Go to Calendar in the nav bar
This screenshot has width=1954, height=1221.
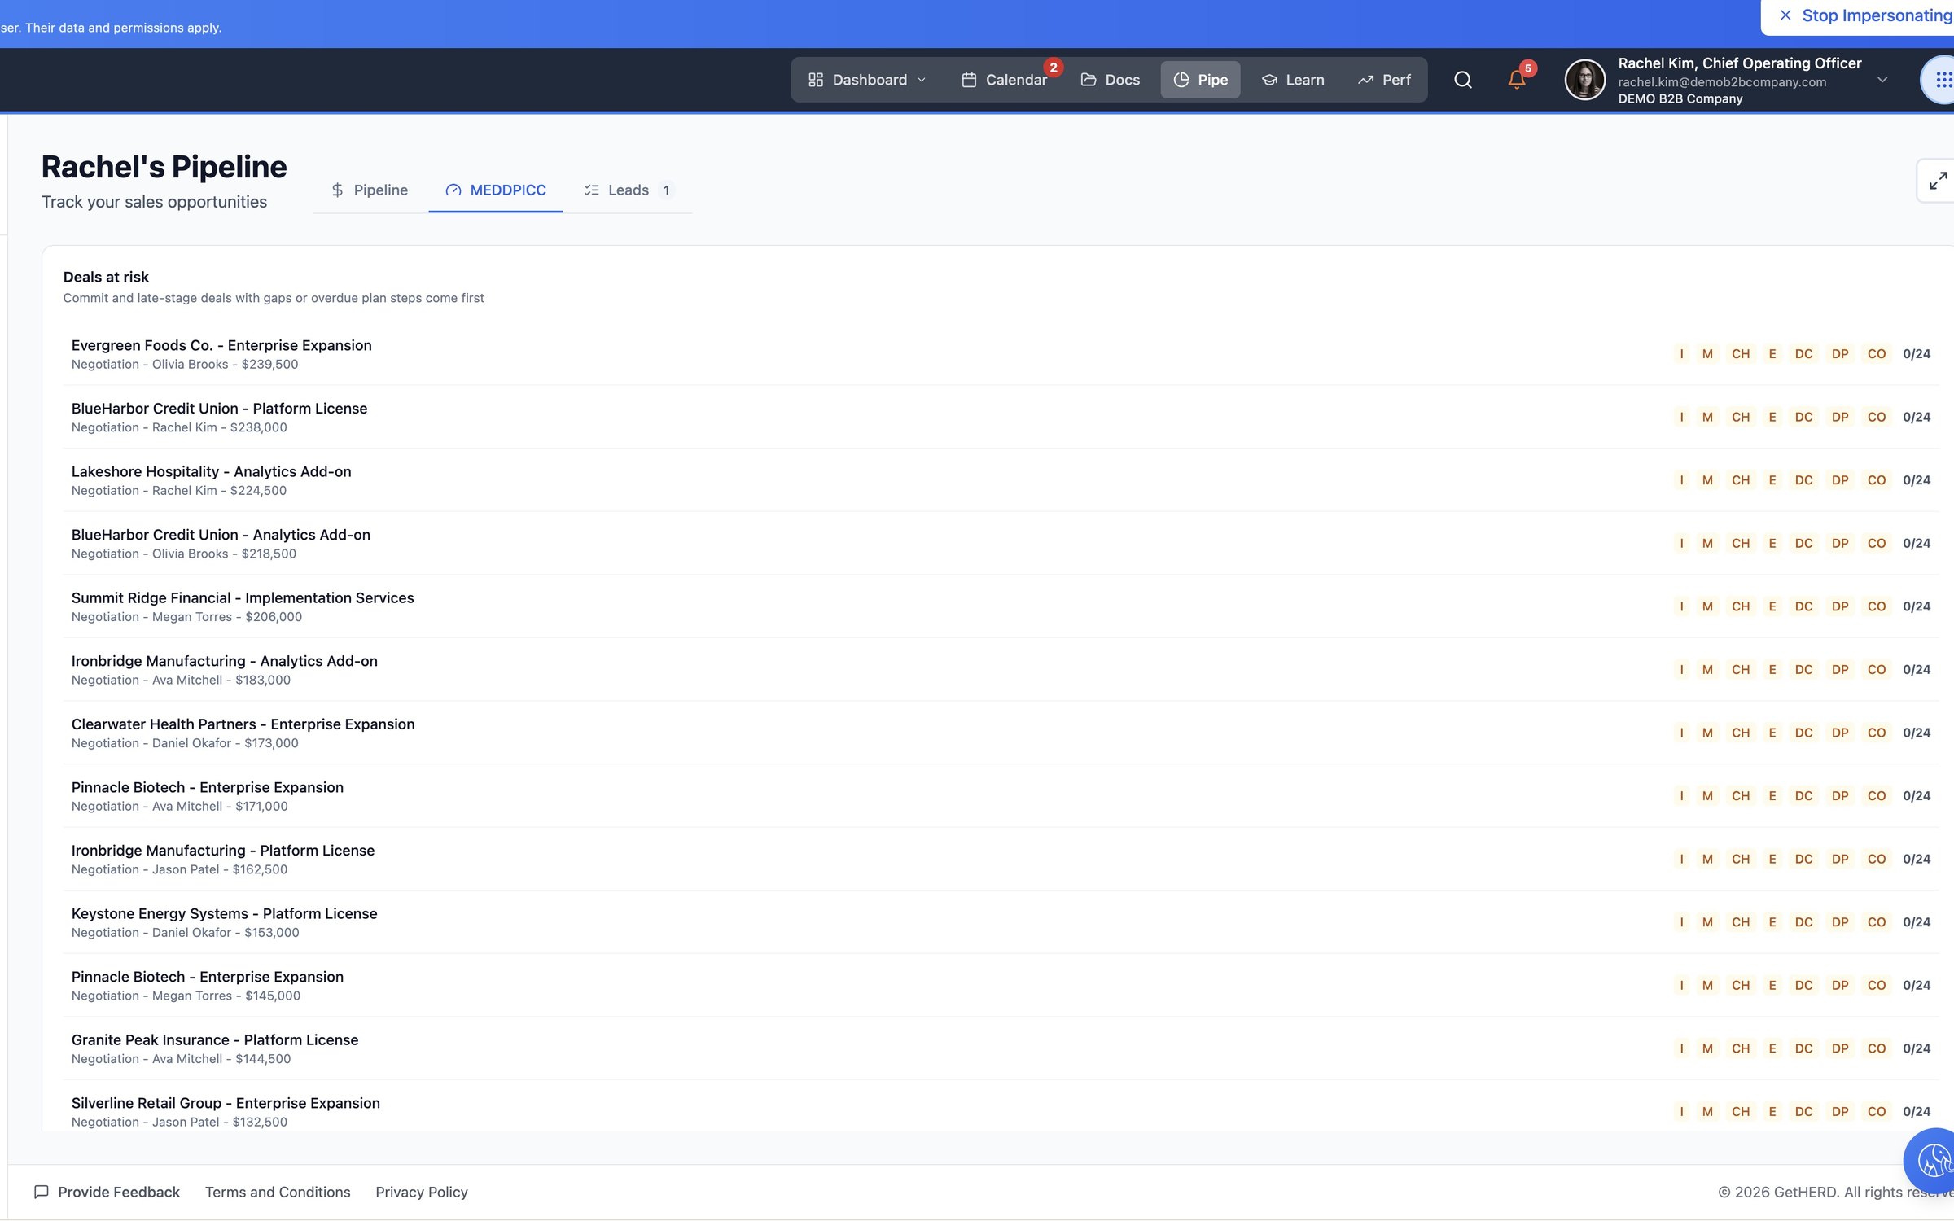point(1005,80)
